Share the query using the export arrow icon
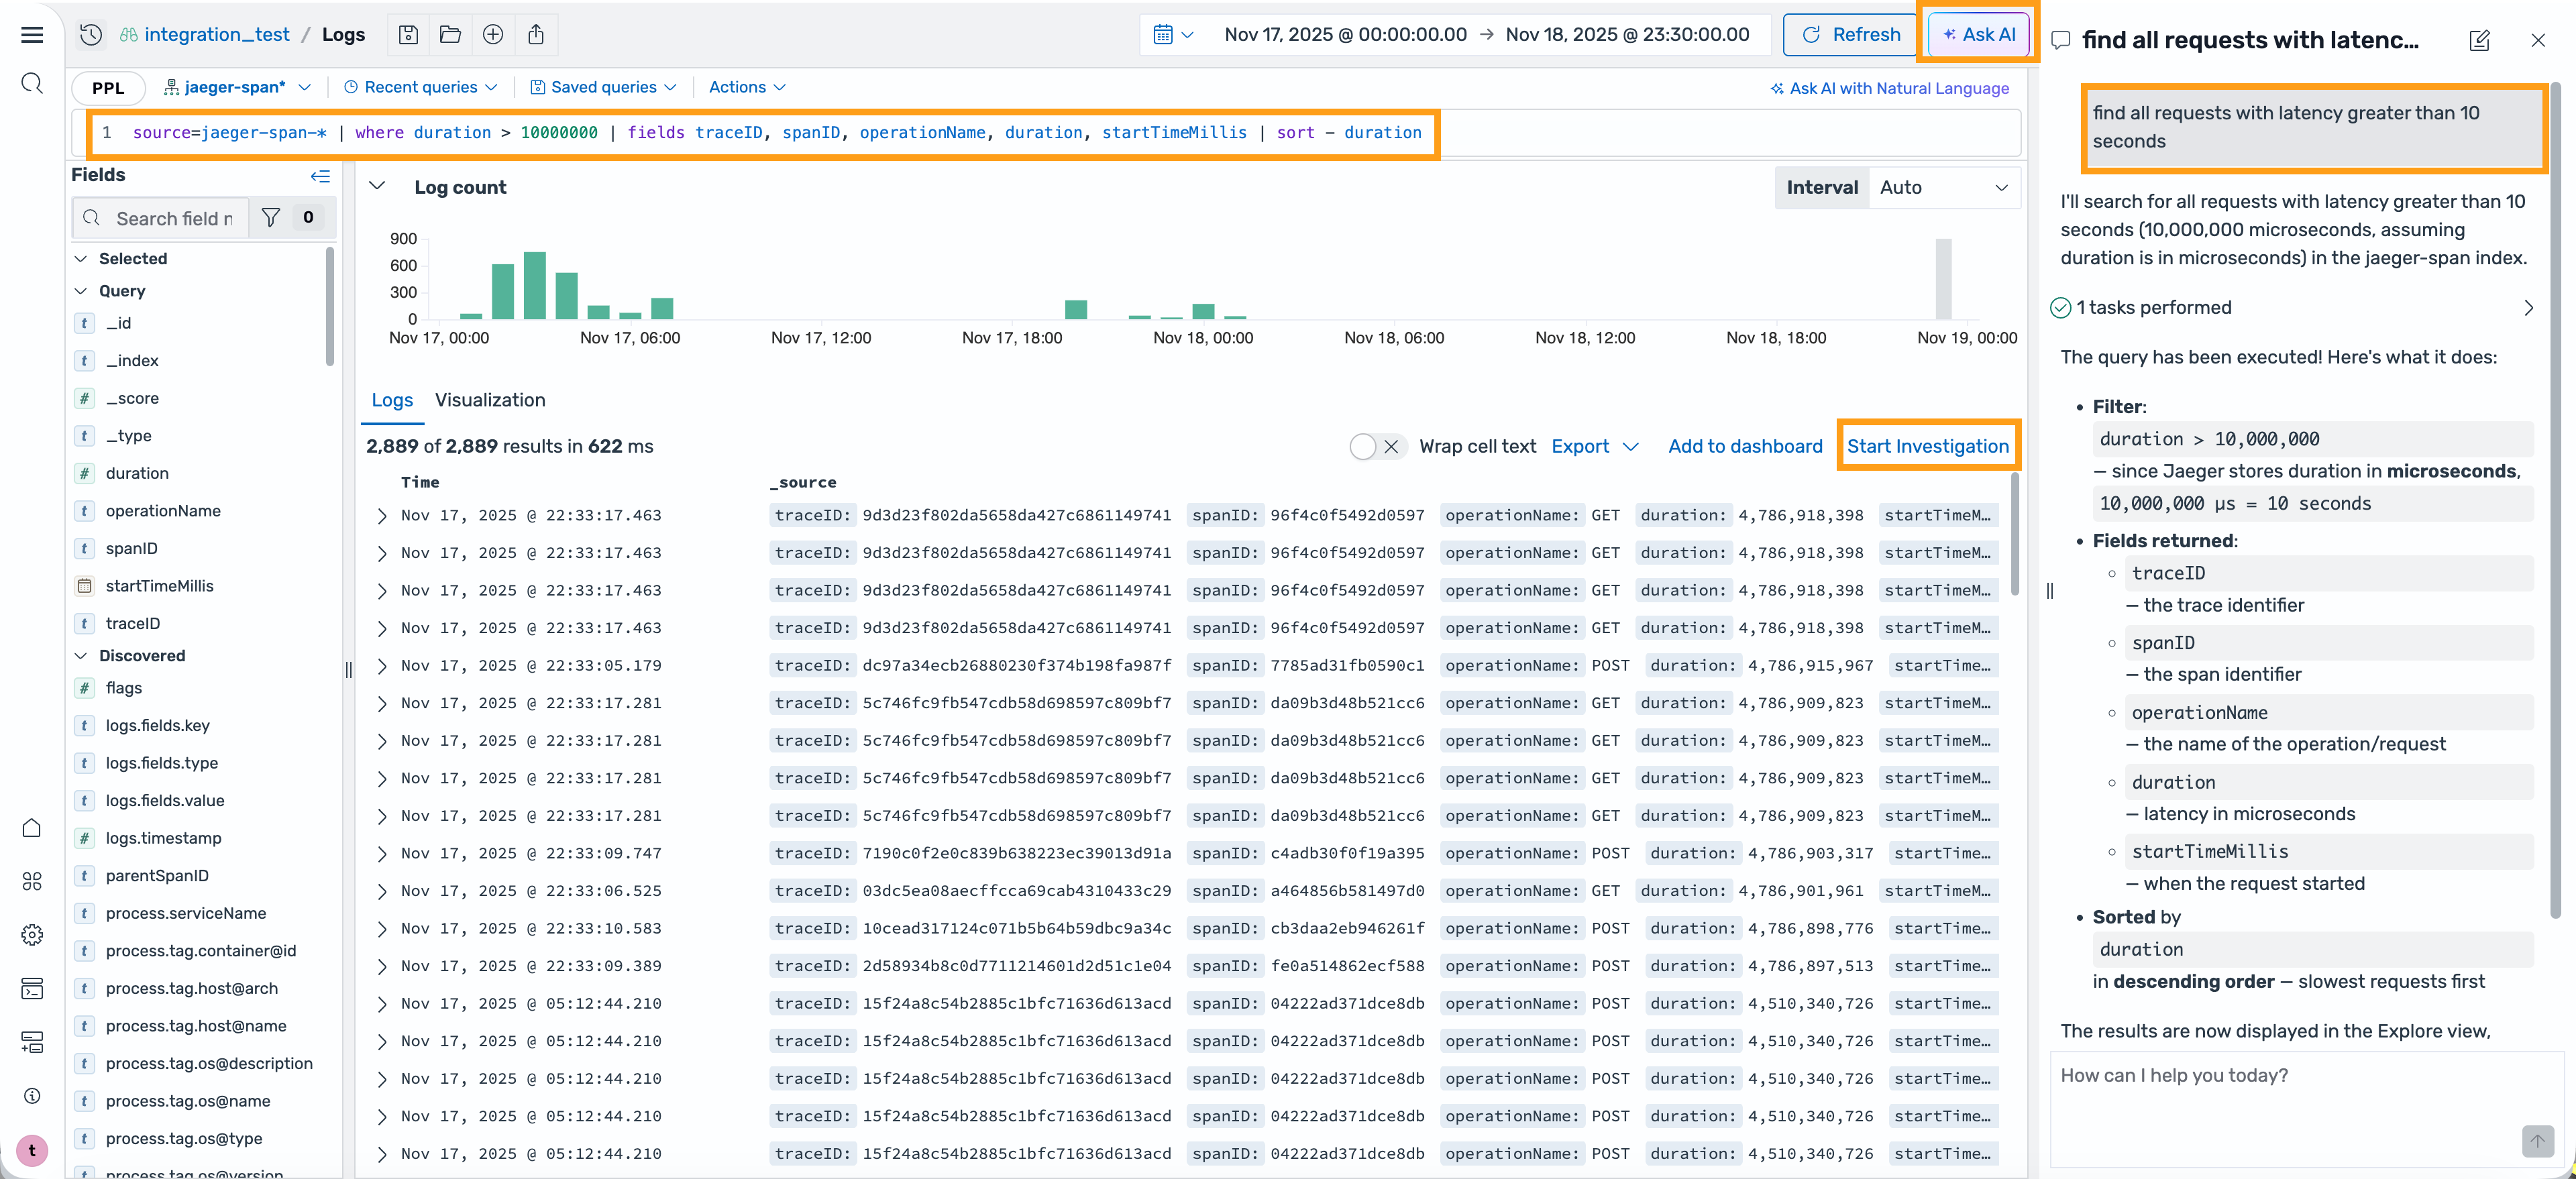2576x1179 pixels. [x=537, y=34]
